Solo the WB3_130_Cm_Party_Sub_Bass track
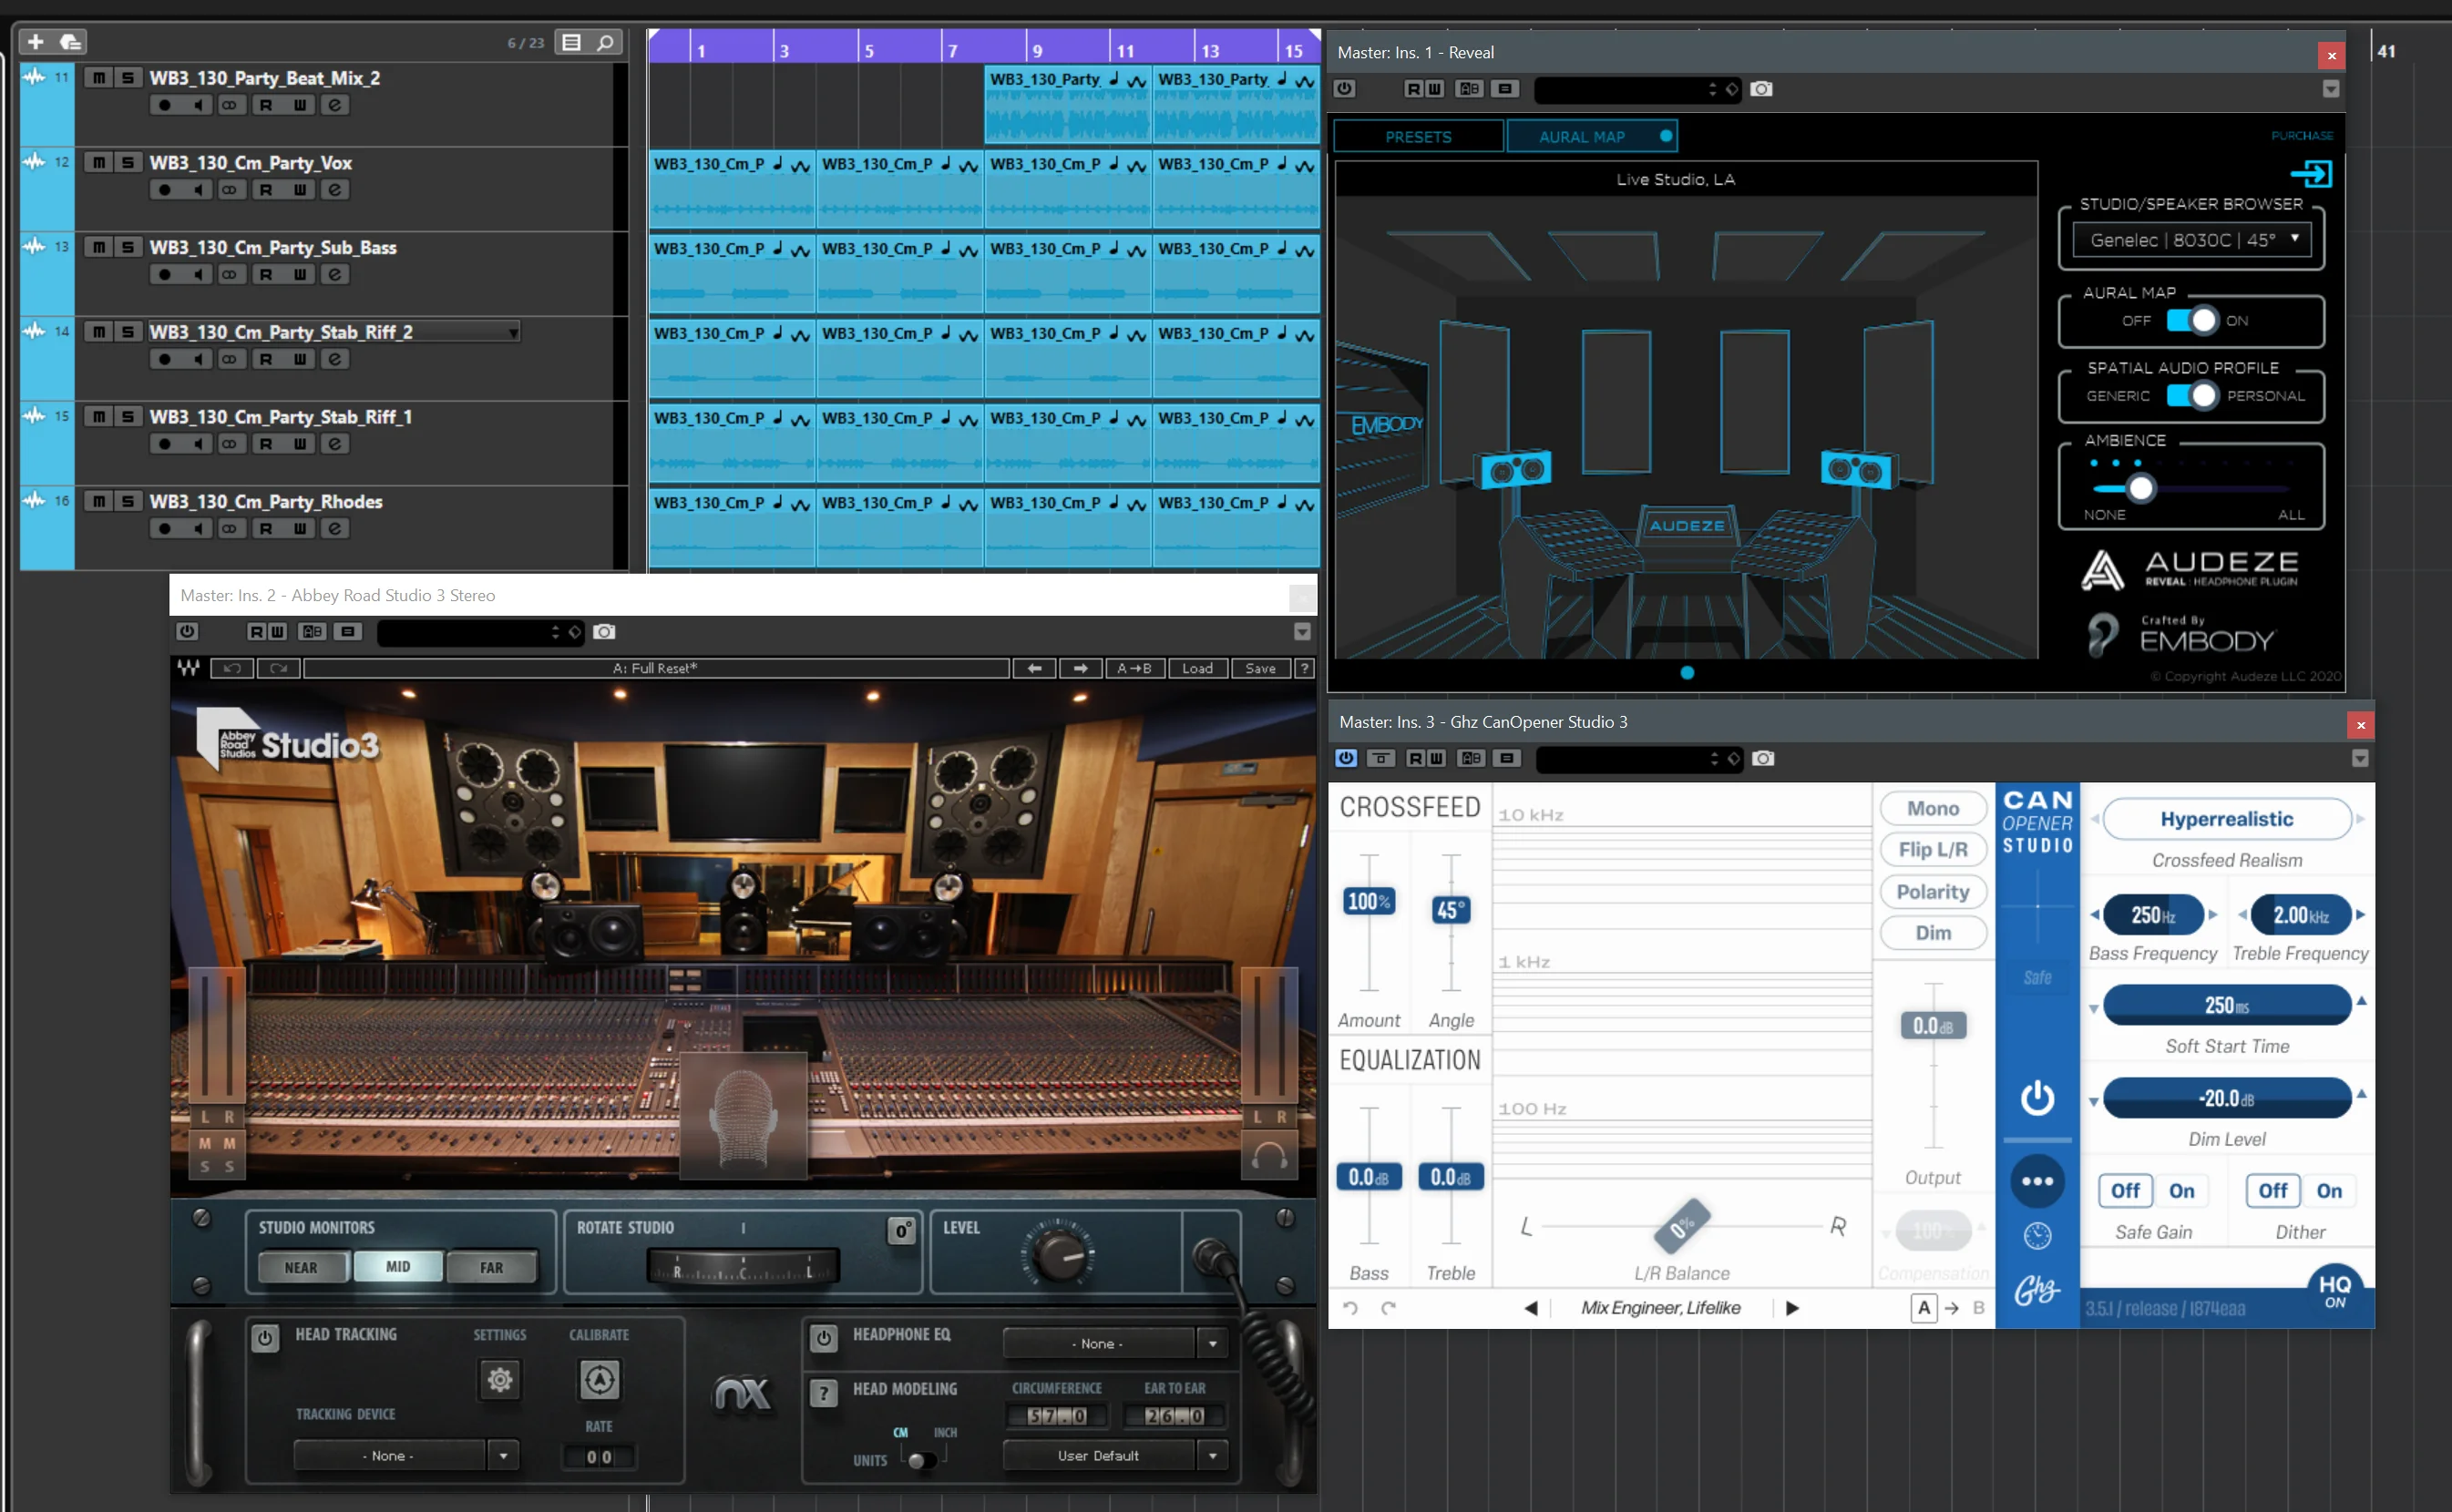 click(128, 247)
